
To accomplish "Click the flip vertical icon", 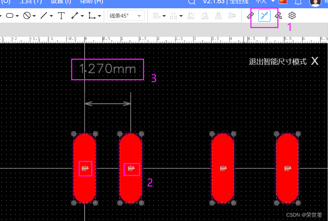I will (232, 15).
